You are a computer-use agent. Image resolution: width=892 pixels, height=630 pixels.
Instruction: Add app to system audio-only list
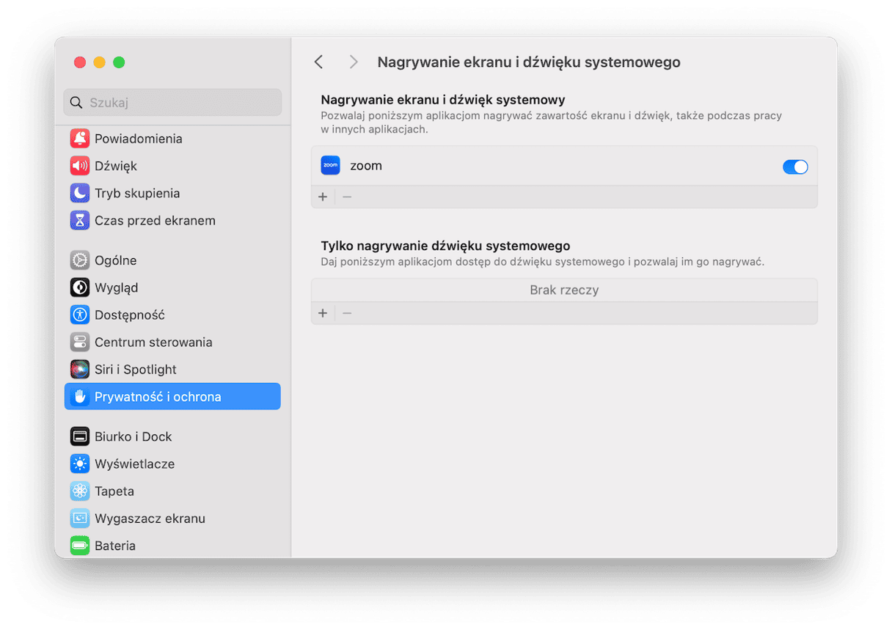323,313
